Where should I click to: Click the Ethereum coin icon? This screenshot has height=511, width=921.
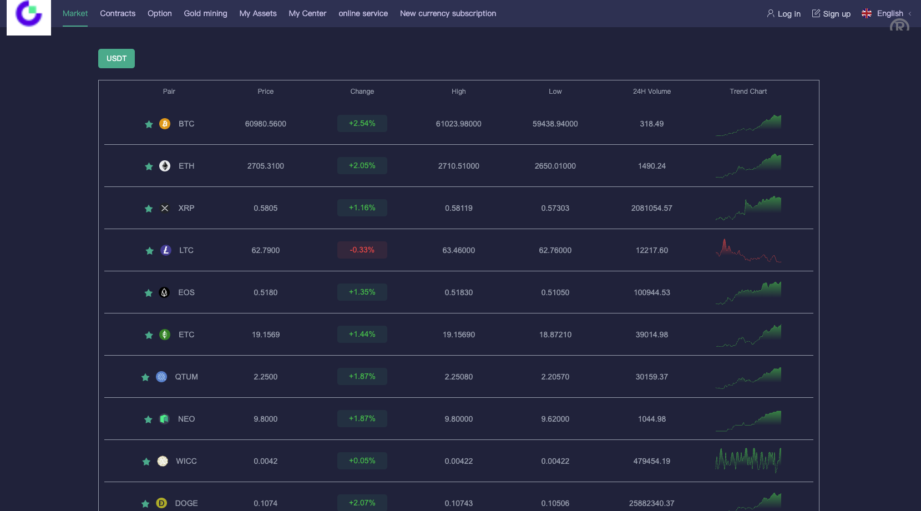tap(165, 166)
